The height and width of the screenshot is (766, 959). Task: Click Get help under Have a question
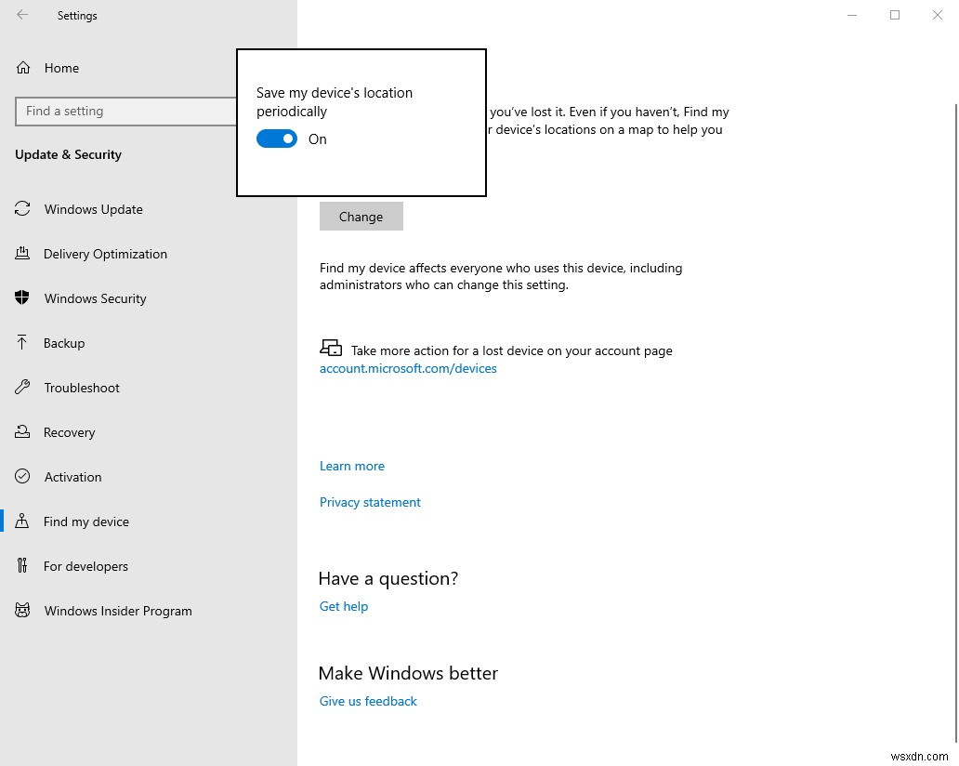(x=344, y=606)
